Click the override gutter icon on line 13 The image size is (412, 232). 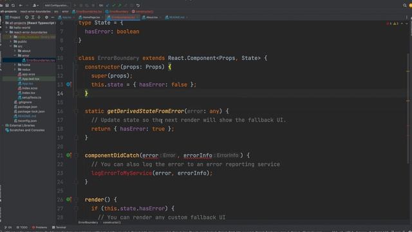click(x=69, y=84)
